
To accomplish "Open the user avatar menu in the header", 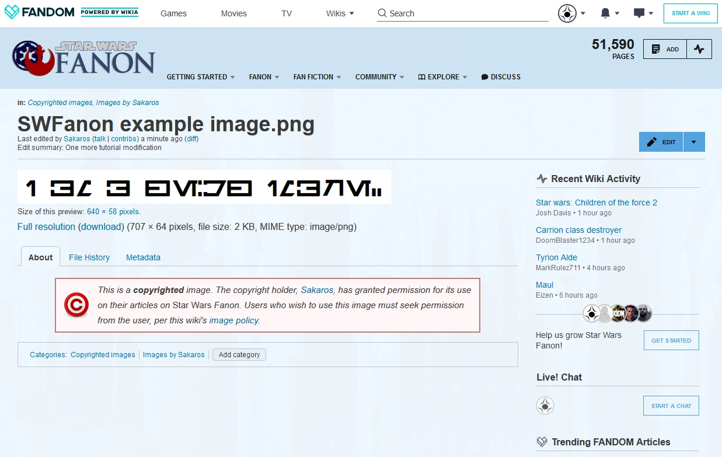I will click(571, 13).
